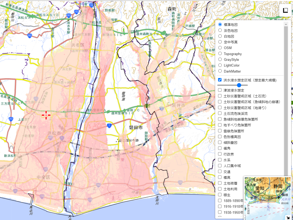
Task: Enable the 津波浸水想定 layer
Action: coord(220,90)
